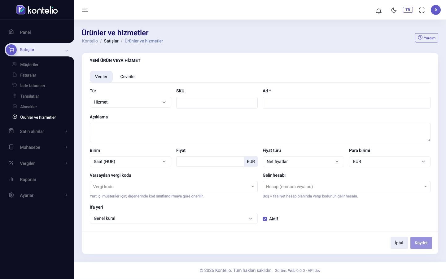Screen dimensions: 446x279
Task: Enter fullscreen mode via the header icon
Action: (422, 10)
